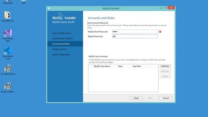Close the MySQL Installer window
Viewport: 208px width, 117px height.
[x=171, y=8]
